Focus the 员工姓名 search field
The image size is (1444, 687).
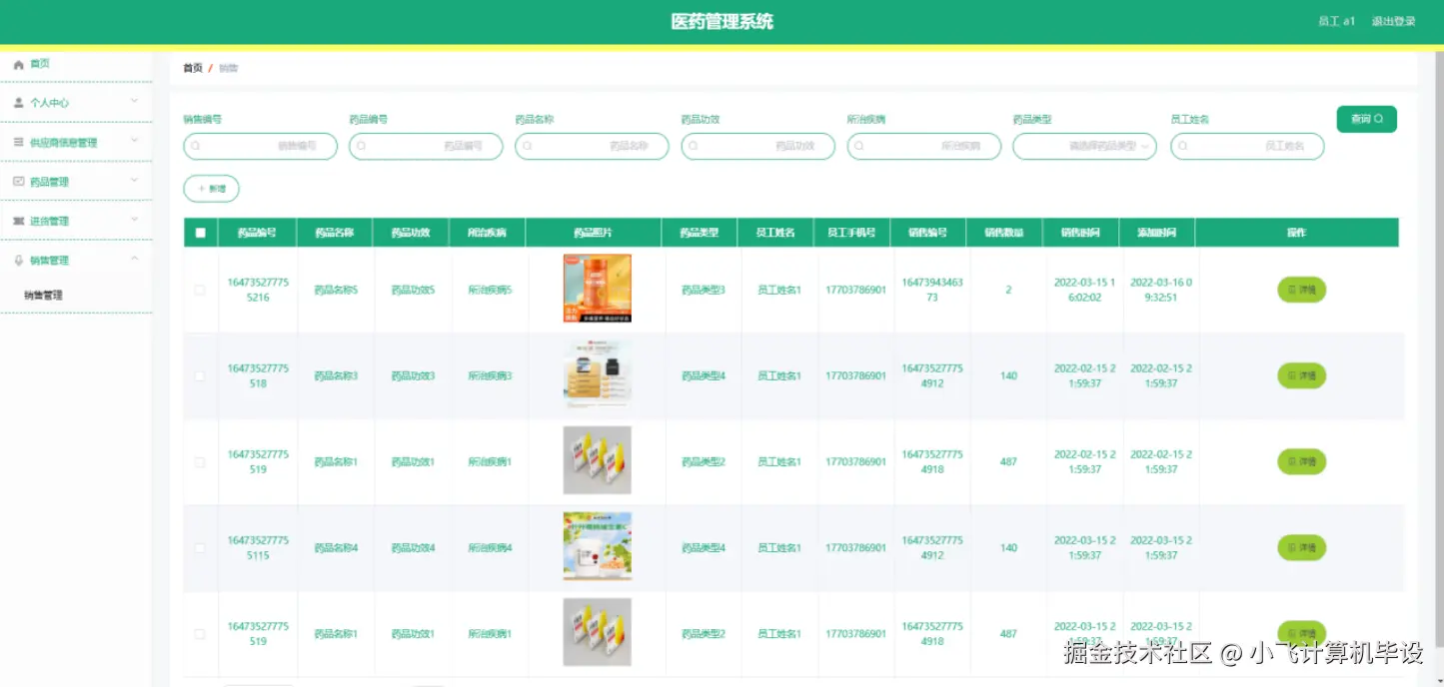click(1247, 146)
